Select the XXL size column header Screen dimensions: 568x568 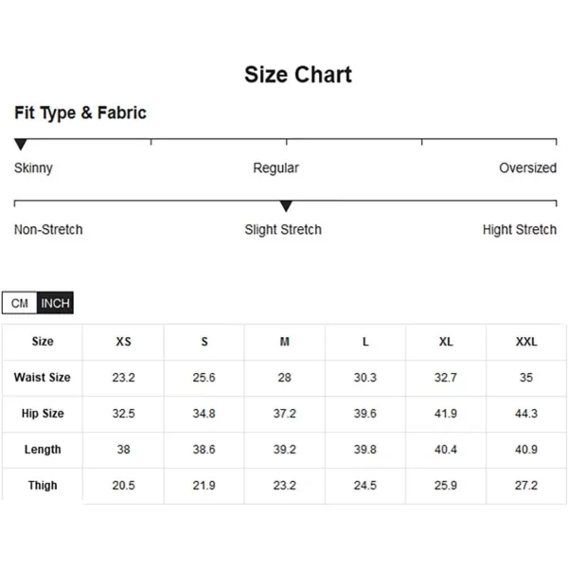pyautogui.click(x=526, y=342)
